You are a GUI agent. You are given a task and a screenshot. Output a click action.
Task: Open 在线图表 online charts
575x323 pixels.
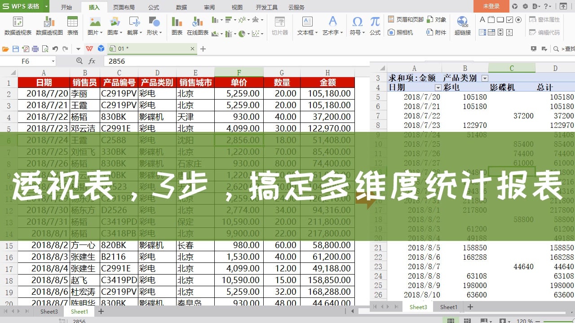[x=198, y=26]
